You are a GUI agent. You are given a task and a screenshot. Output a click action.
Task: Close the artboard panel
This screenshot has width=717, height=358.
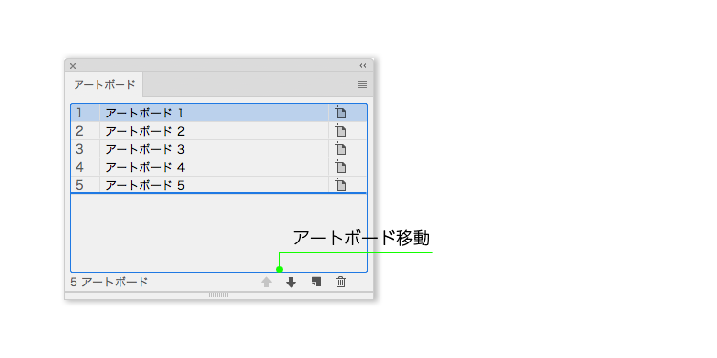point(73,66)
